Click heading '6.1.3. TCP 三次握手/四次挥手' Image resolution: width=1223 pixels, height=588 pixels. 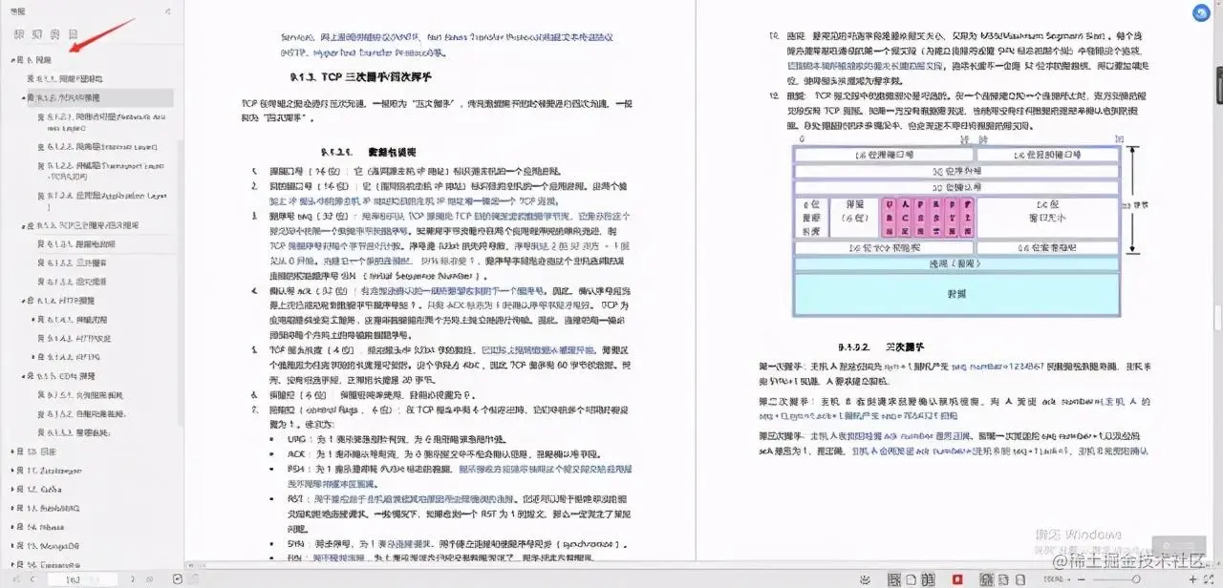(x=360, y=75)
